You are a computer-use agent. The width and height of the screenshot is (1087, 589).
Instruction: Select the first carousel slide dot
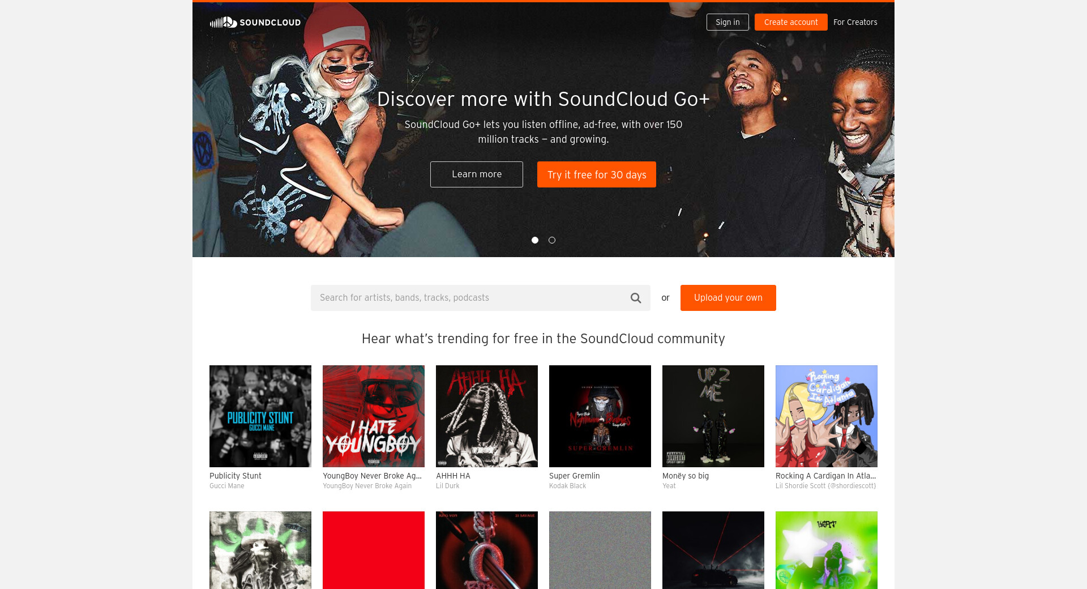pyautogui.click(x=535, y=240)
